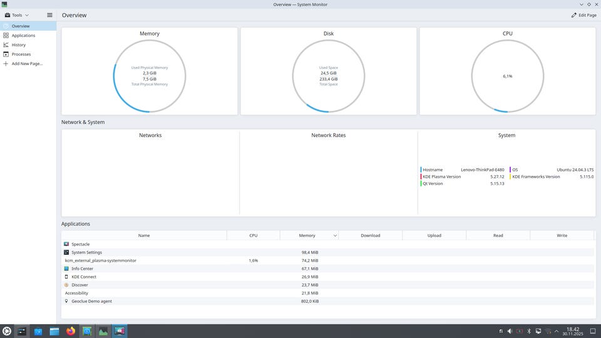Screen dimensions: 601x338
Task: Select the System Settings application row
Action: (x=327, y=252)
